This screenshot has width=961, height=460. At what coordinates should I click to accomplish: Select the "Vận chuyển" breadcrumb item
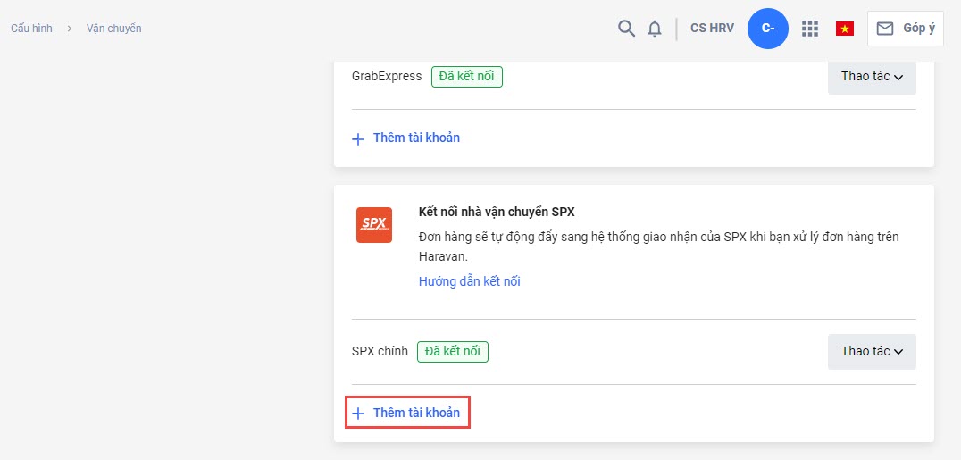113,29
